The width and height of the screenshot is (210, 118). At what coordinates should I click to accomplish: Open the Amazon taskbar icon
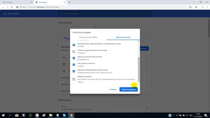tap(24, 115)
